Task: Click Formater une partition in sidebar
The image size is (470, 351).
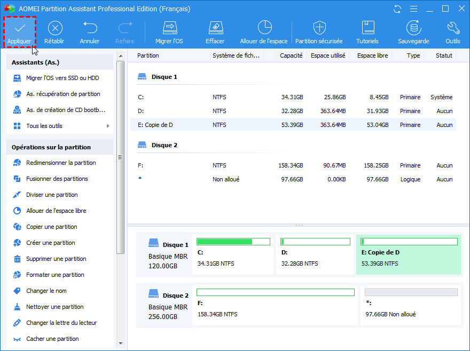Action: tap(55, 275)
